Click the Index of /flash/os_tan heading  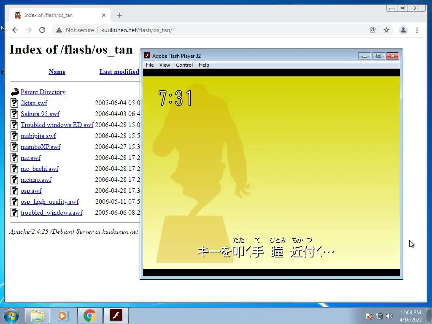pos(71,50)
